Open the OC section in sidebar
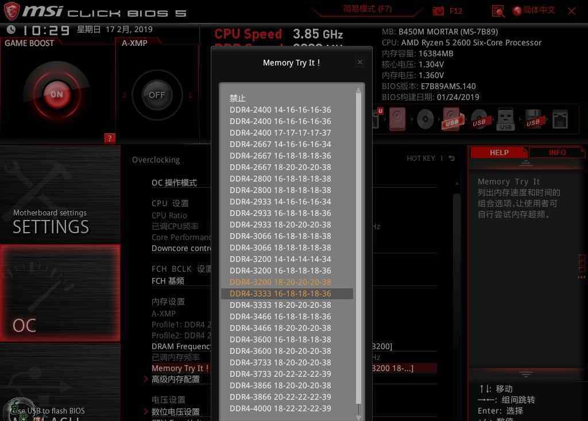The width and height of the screenshot is (588, 421). 60,293
